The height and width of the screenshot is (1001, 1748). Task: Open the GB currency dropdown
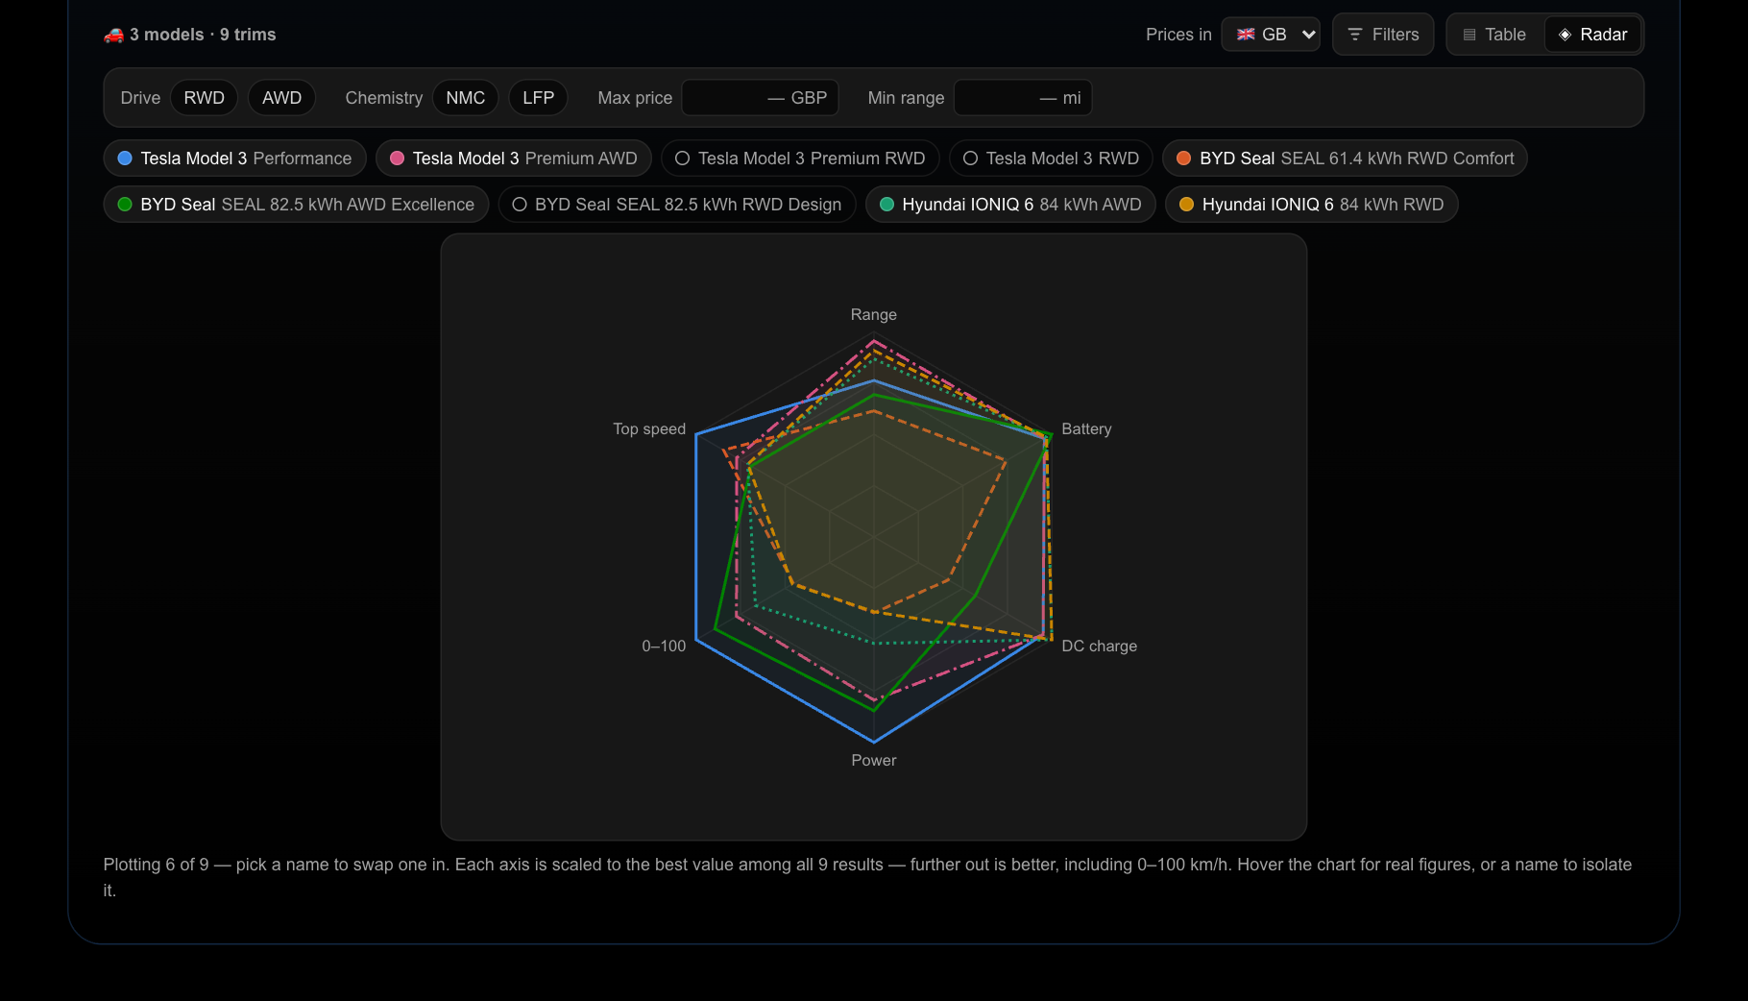click(1271, 35)
